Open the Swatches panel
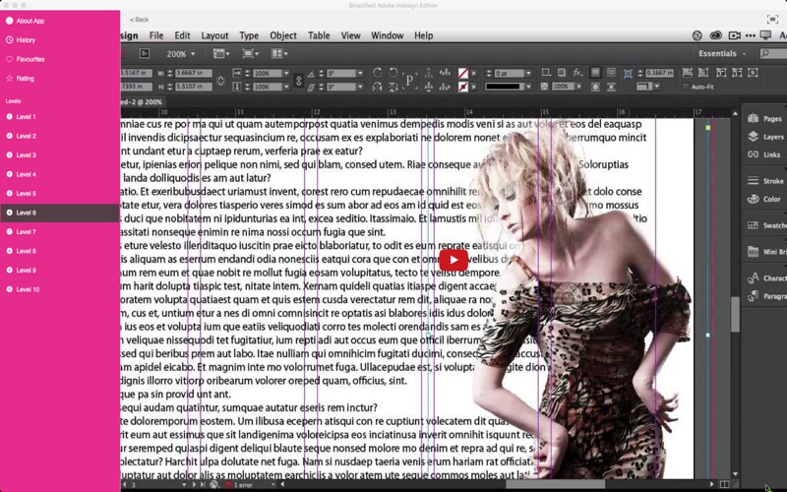Screen dimensions: 787x492 point(766,225)
